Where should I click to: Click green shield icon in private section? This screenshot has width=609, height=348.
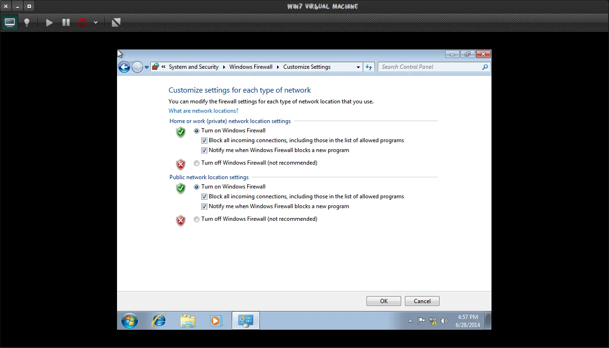click(181, 132)
